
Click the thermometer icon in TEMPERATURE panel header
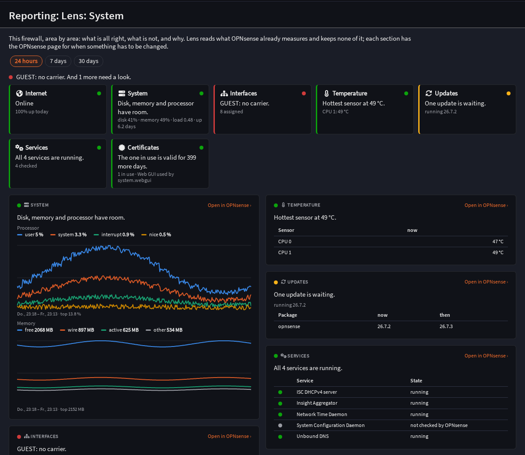tap(283, 205)
